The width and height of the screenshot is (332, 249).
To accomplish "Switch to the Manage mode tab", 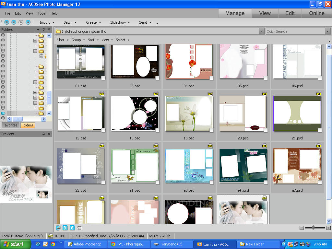I will pyautogui.click(x=235, y=13).
